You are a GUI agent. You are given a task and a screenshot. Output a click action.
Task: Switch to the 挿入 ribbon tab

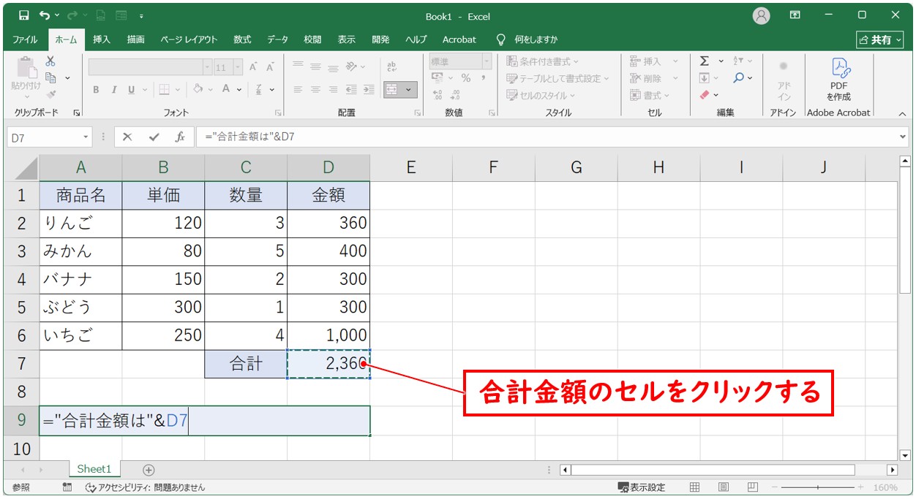(x=101, y=39)
